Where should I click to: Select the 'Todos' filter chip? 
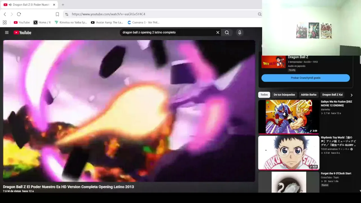[264, 95]
